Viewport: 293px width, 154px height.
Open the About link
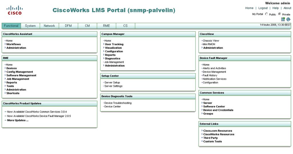click(x=287, y=8)
